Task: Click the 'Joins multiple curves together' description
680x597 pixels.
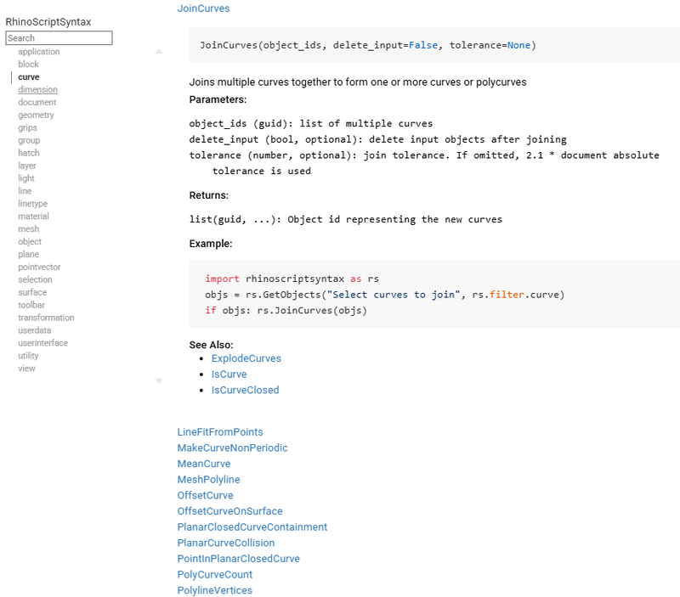Action: coord(358,82)
